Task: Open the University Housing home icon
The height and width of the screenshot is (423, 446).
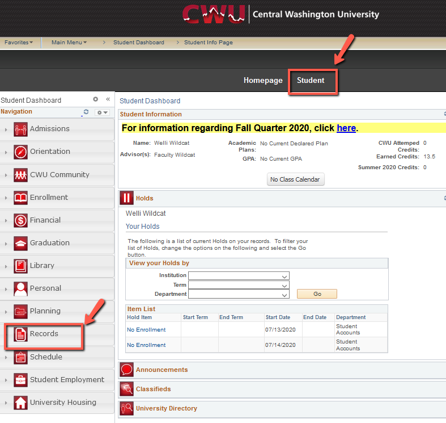Action: point(21,403)
